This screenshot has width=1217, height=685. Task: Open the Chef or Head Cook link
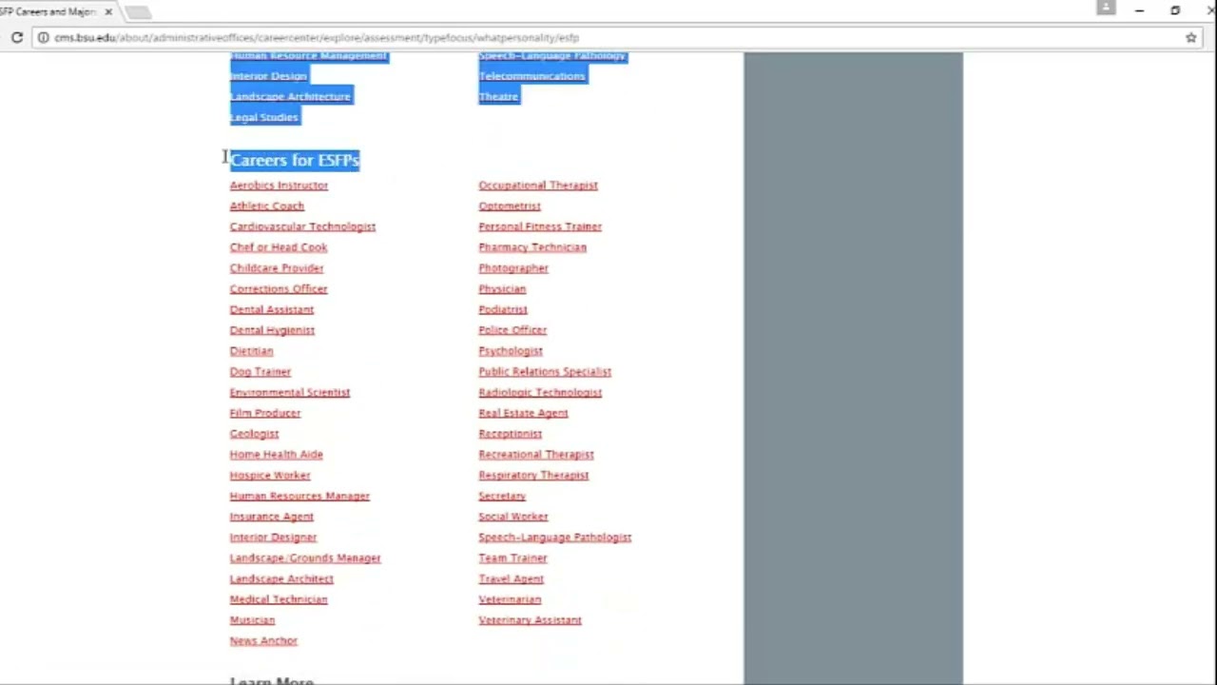click(278, 247)
